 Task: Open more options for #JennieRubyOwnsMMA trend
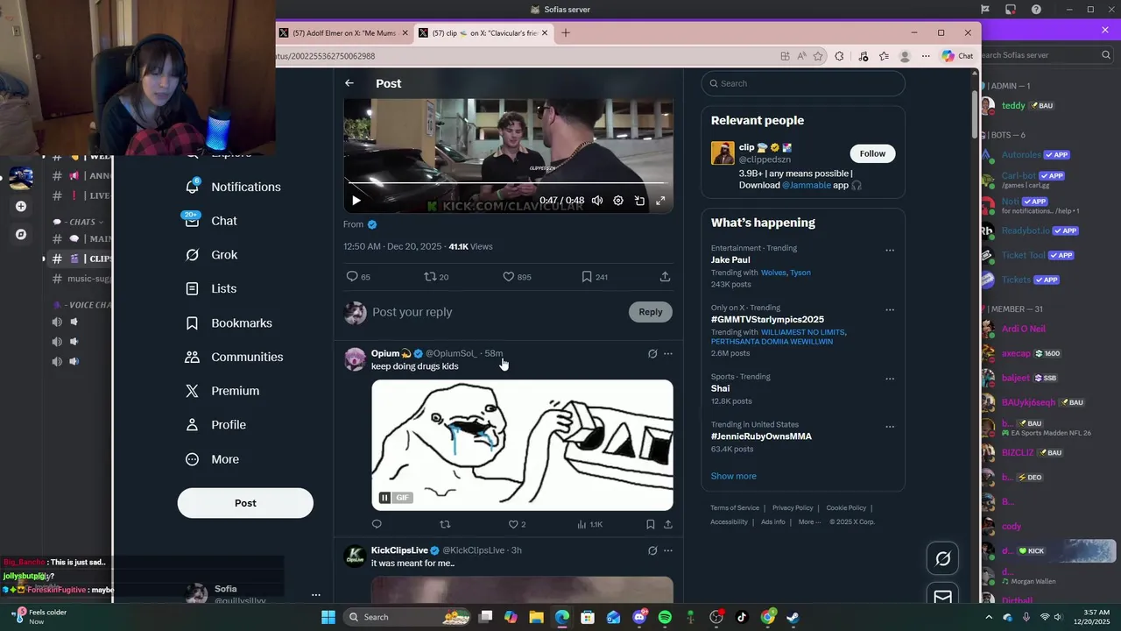(890, 427)
